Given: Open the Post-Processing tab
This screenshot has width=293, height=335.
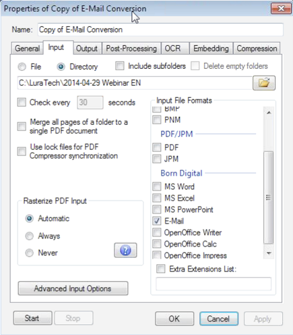Looking at the screenshot, I should coord(131,49).
